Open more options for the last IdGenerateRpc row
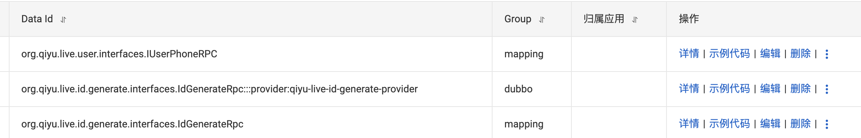 click(x=827, y=124)
